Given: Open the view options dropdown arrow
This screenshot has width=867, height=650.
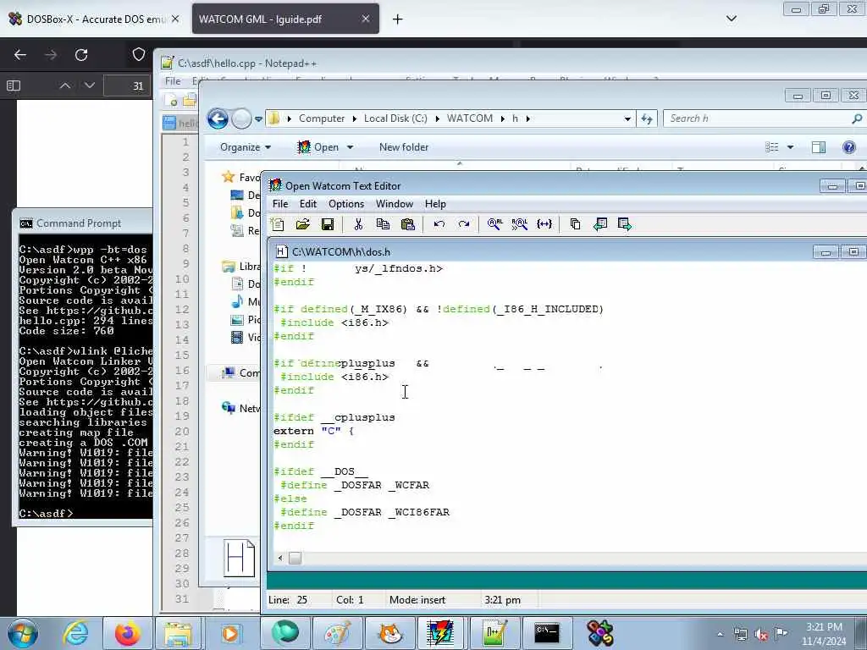Looking at the screenshot, I should [790, 147].
